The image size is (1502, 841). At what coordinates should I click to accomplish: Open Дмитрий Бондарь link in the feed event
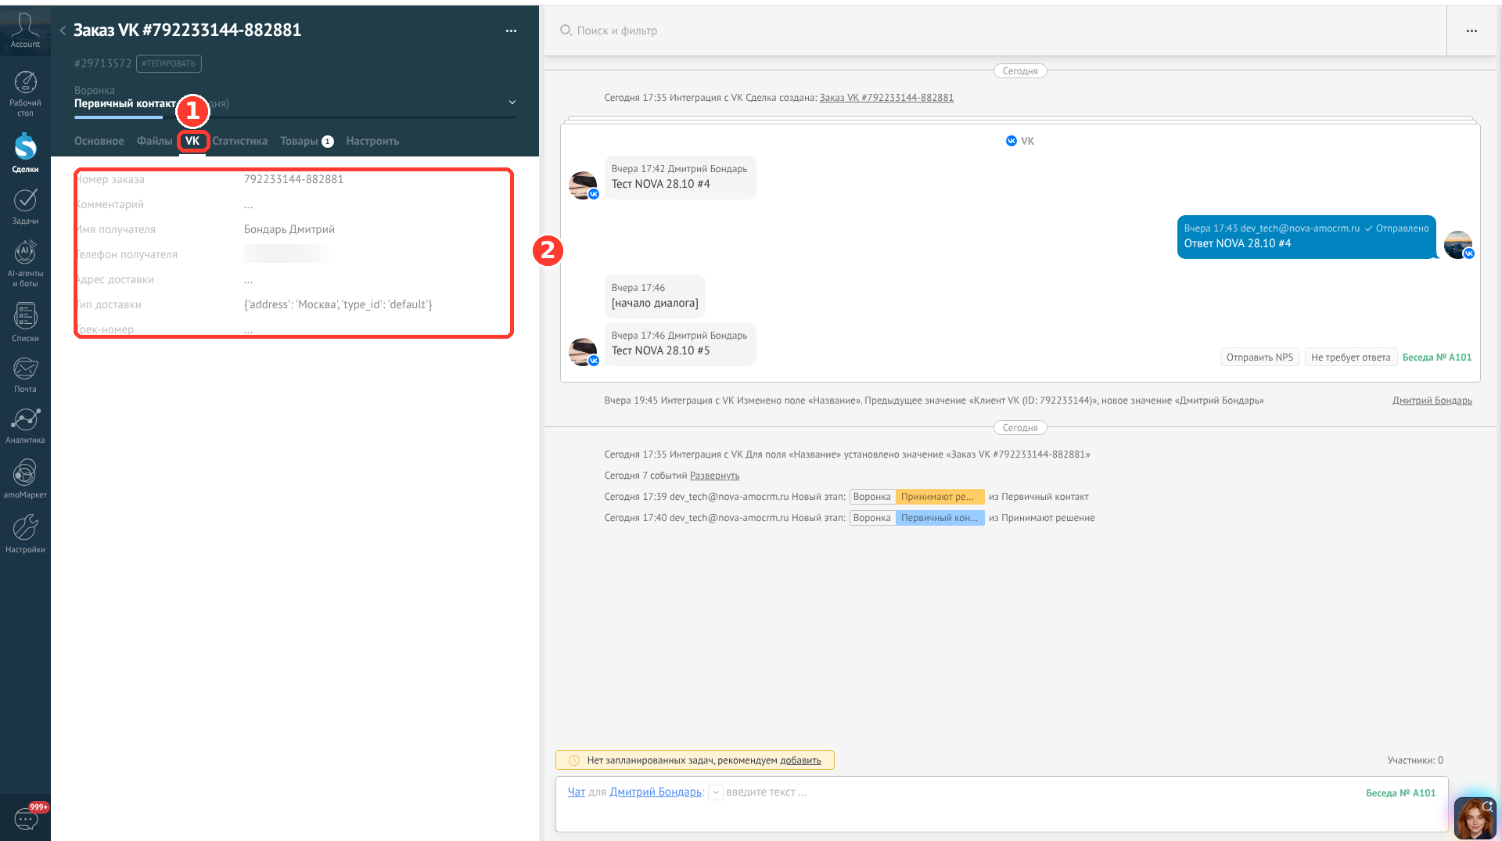(1432, 401)
